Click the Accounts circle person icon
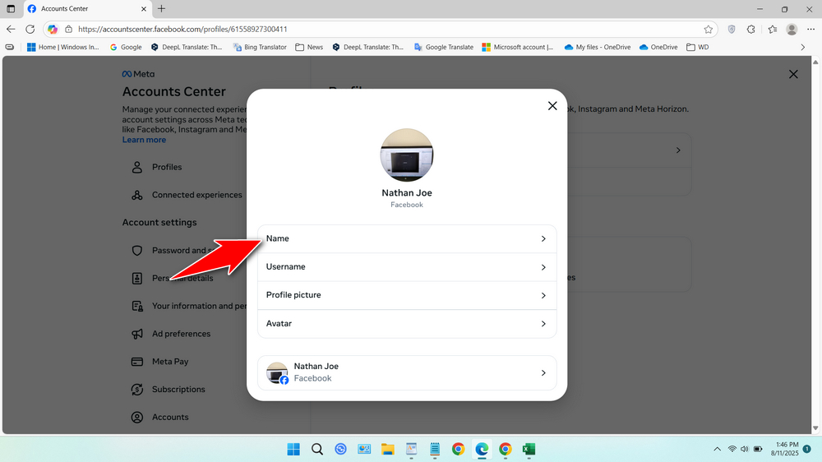822x462 pixels. click(136, 418)
